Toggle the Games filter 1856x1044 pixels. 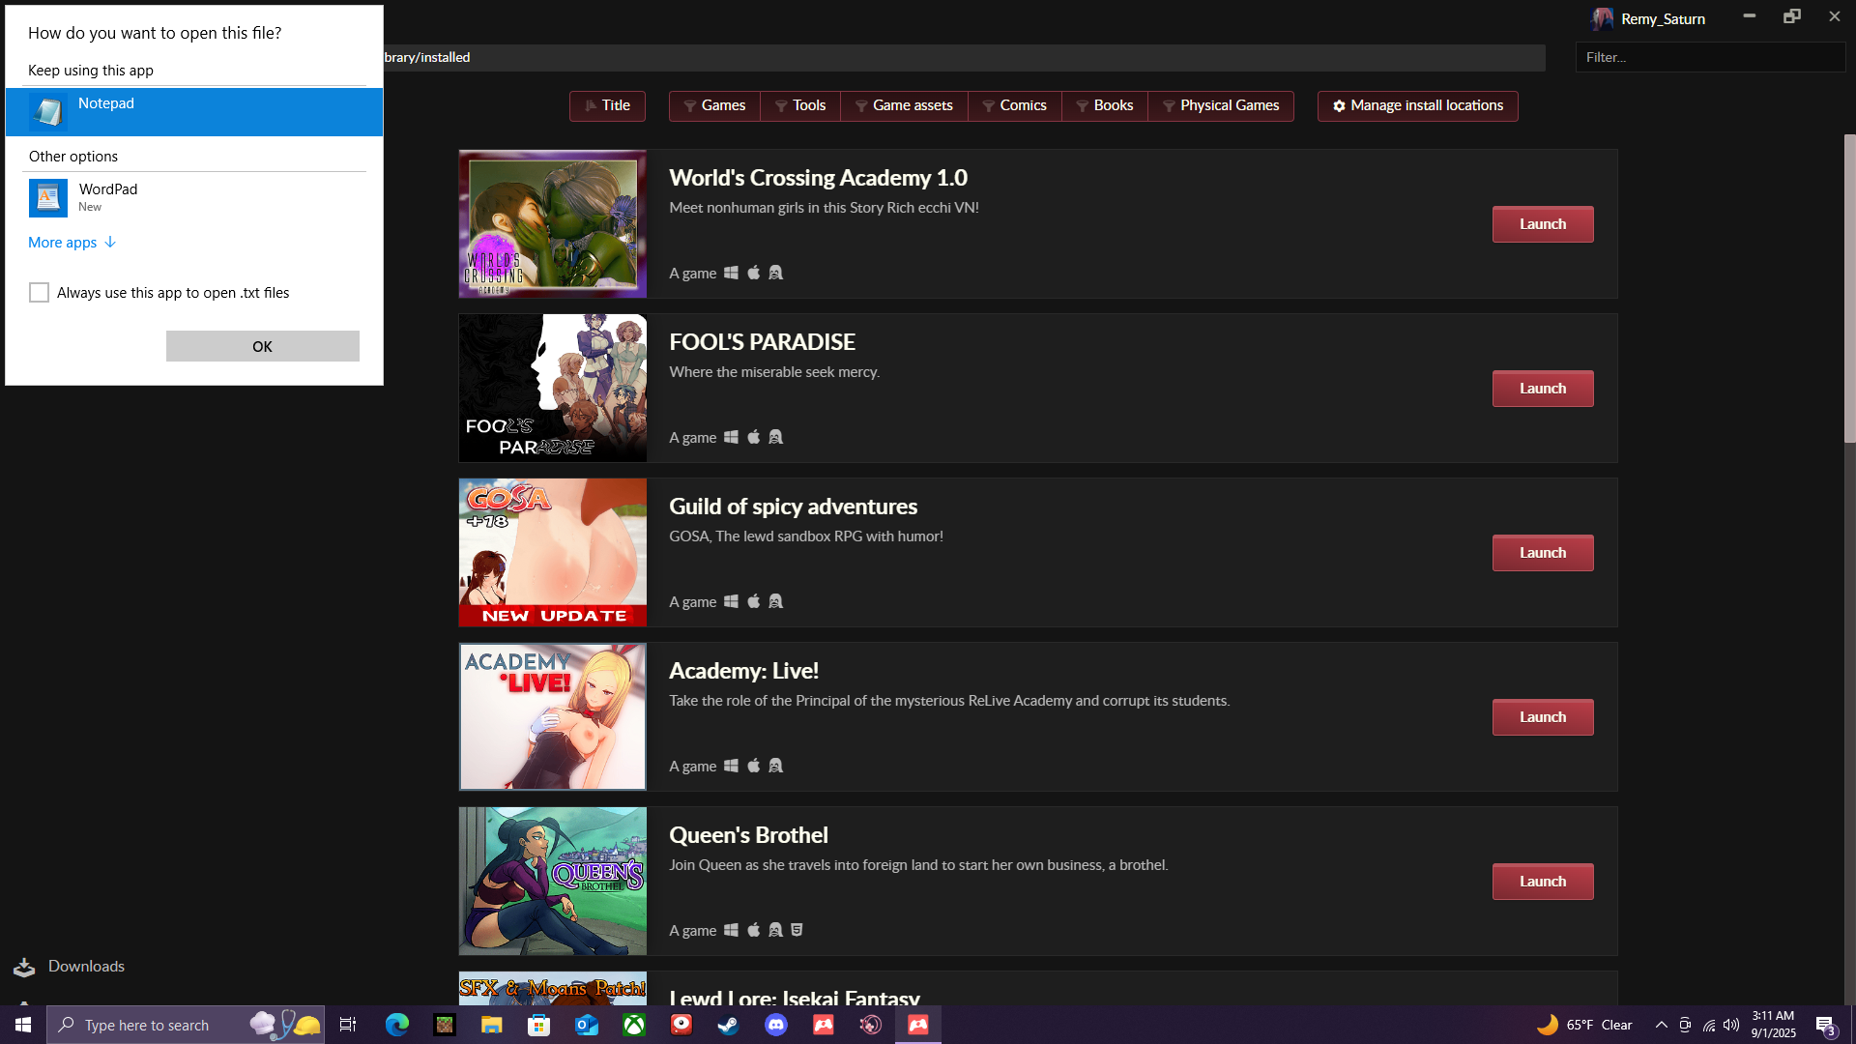tap(714, 105)
